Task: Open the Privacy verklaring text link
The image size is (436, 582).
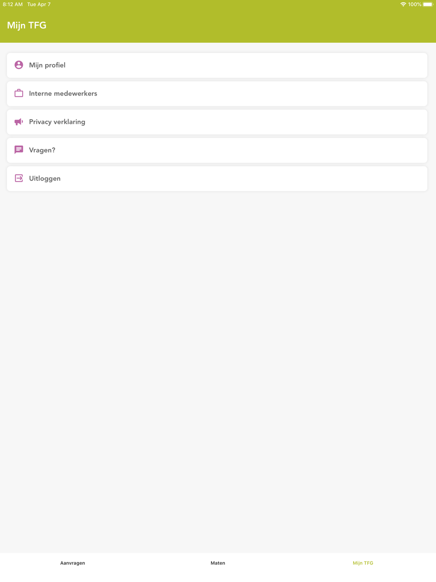Action: pyautogui.click(x=57, y=122)
